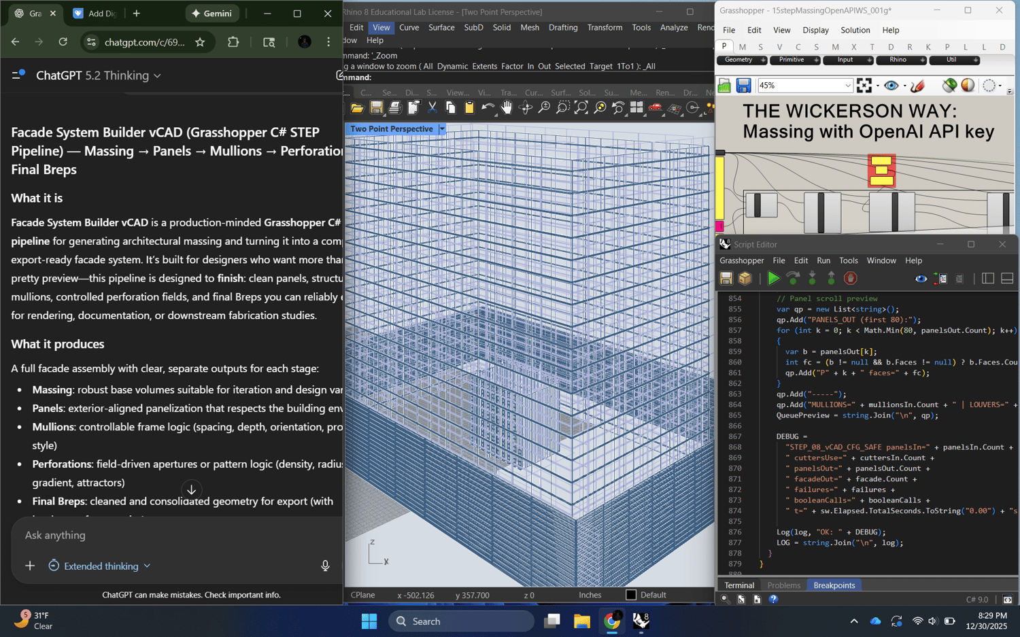Toggle the Script Editor side panel layout
This screenshot has width=1020, height=637.
[988, 278]
